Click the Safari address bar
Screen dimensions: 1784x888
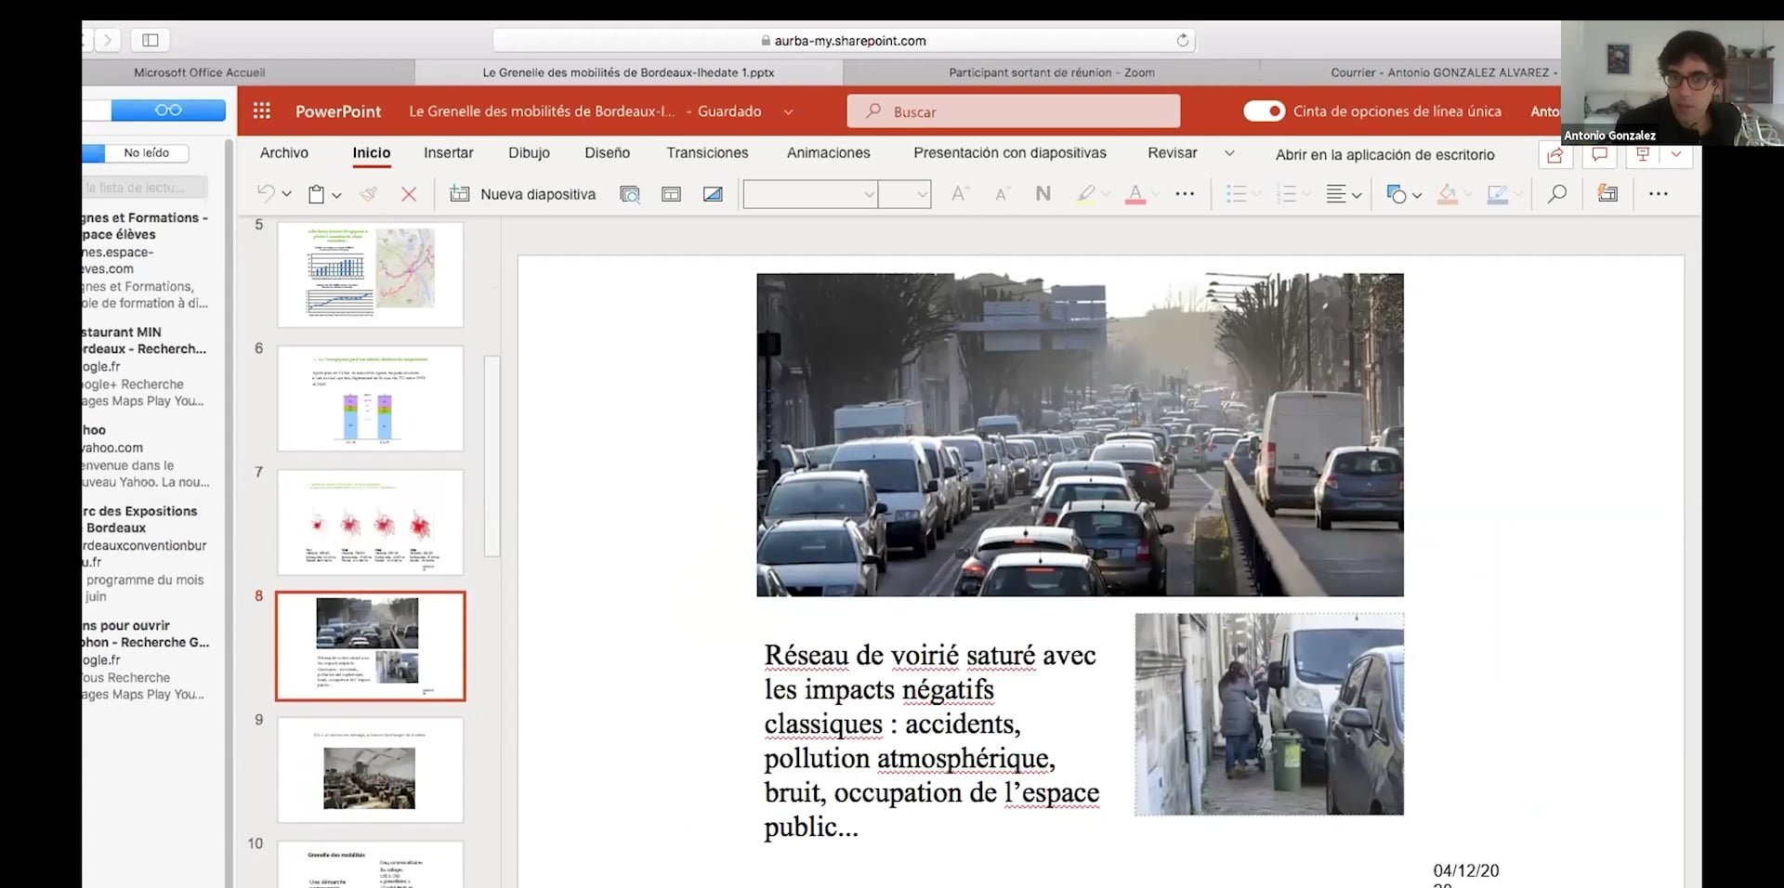tap(844, 40)
